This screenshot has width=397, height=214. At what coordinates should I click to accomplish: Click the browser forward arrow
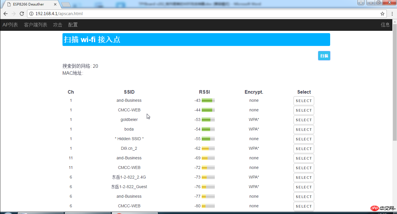(13, 14)
